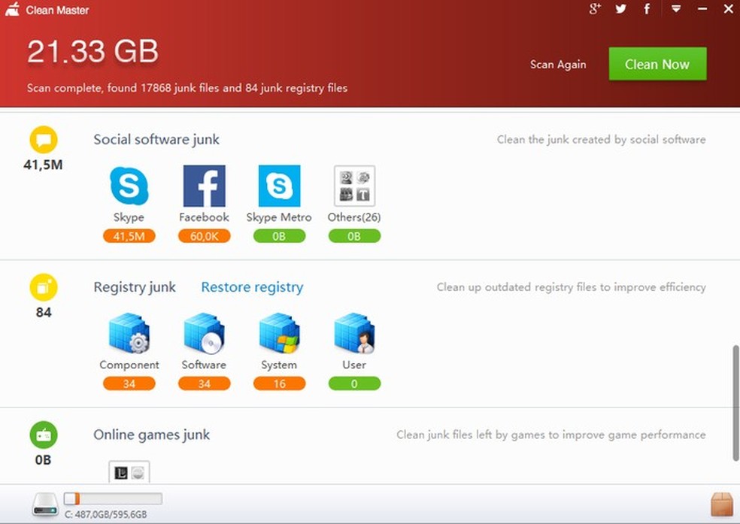
Task: Click the 0B online games total
Action: pos(43,460)
